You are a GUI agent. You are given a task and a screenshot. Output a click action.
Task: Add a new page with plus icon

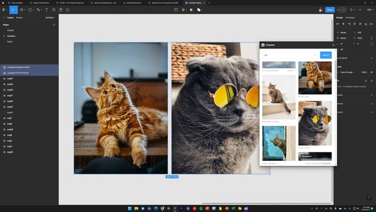tap(54, 25)
